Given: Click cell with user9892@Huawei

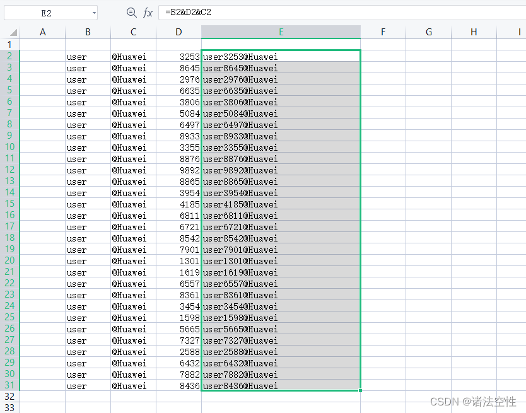Looking at the screenshot, I should point(281,170).
